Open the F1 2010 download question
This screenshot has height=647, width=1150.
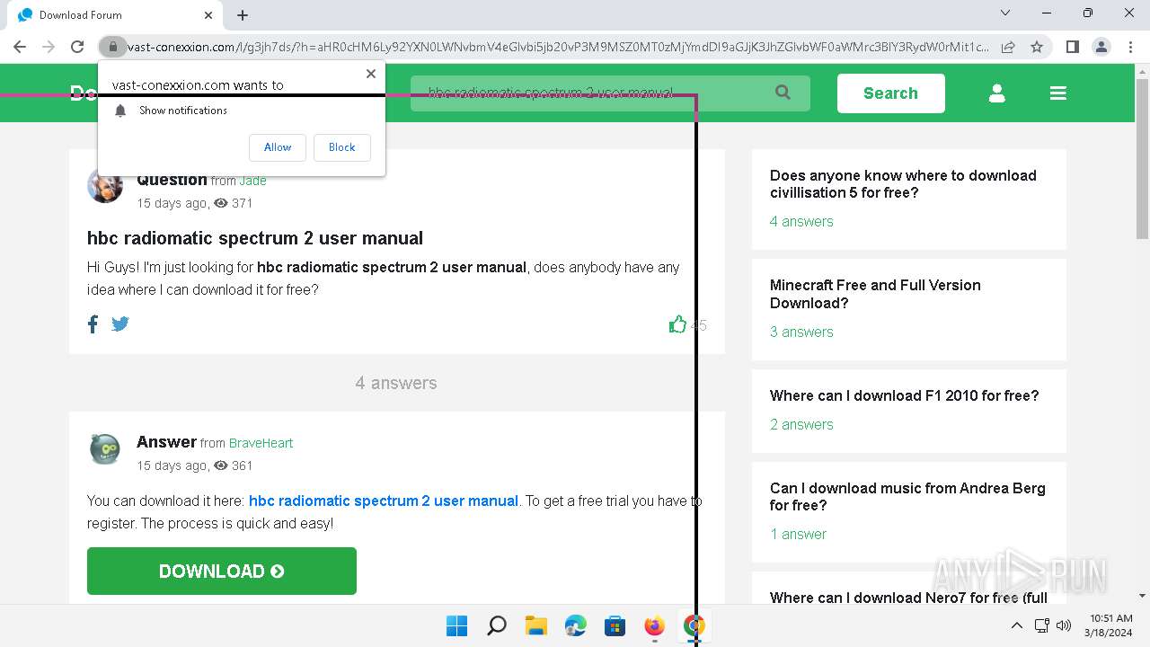pyautogui.click(x=904, y=395)
